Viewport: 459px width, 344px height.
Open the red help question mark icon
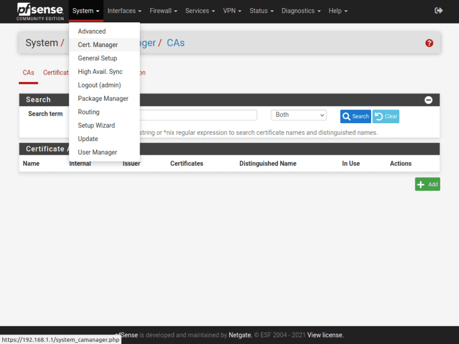429,43
